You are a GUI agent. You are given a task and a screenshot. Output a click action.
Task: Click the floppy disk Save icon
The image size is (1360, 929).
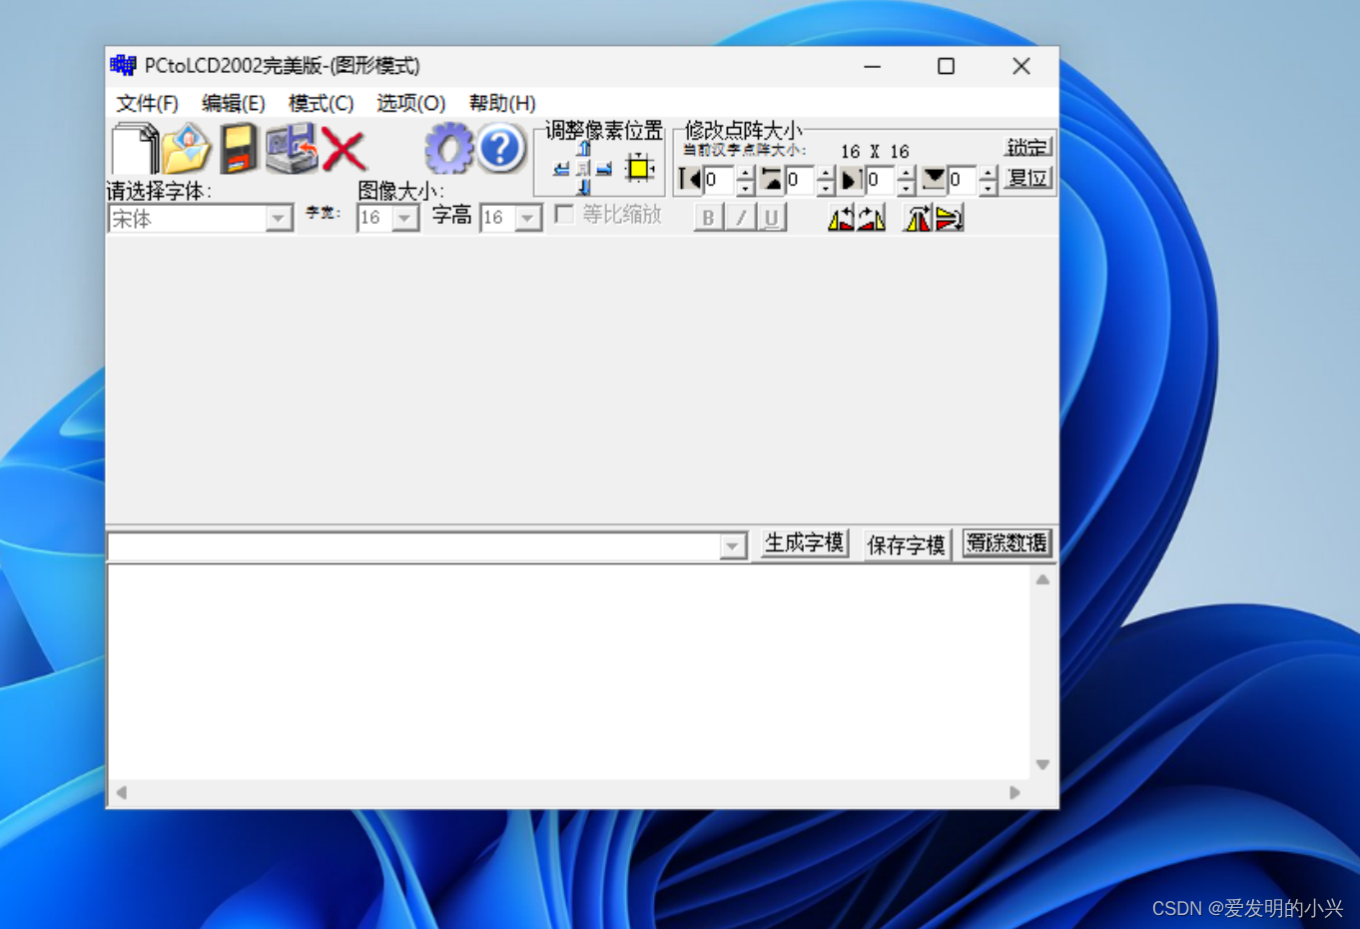click(x=239, y=149)
